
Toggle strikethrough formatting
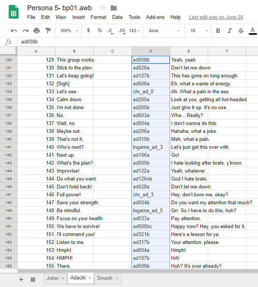[x=241, y=31]
